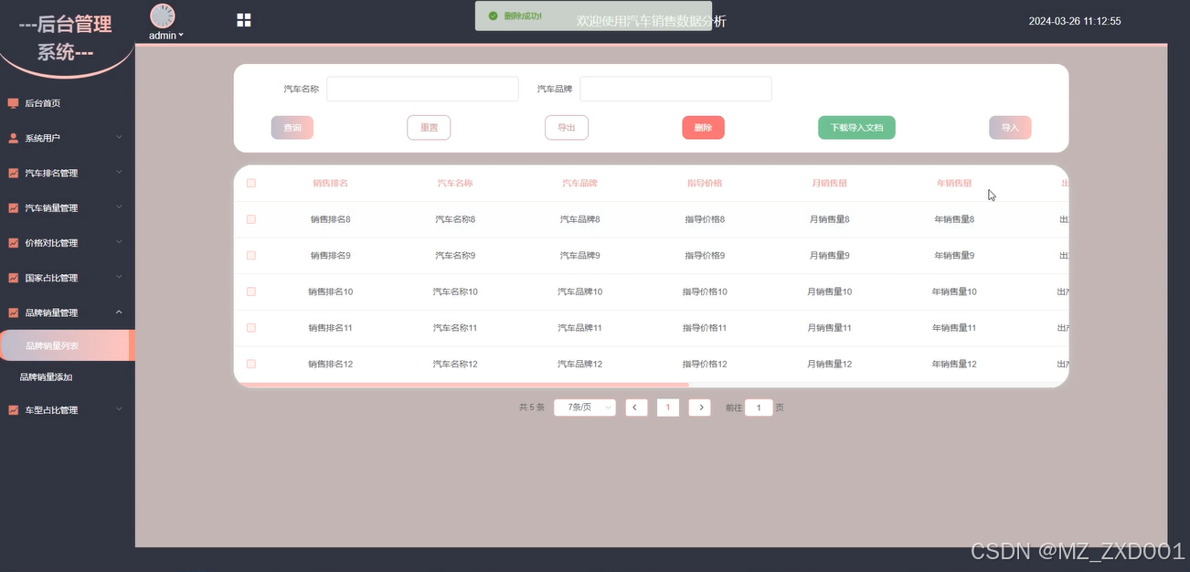This screenshot has height=572, width=1190.
Task: Click the 国家占比管理 chart icon
Action: (13, 278)
